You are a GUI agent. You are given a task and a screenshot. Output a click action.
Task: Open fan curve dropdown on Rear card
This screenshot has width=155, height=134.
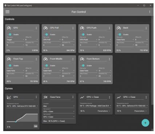pyautogui.click(x=125, y=40)
